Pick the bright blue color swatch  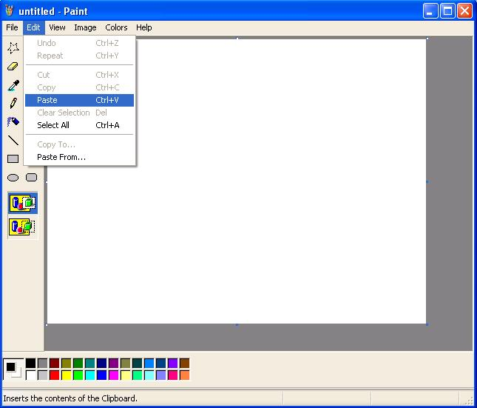point(102,375)
